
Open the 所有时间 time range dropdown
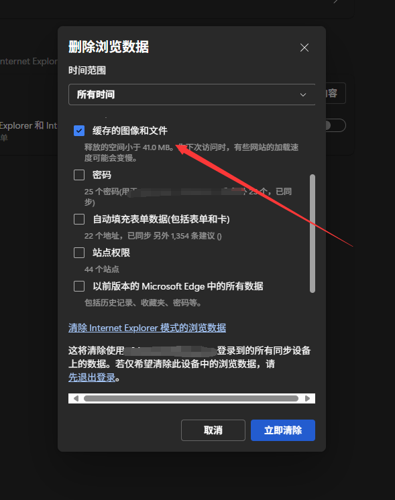(192, 95)
